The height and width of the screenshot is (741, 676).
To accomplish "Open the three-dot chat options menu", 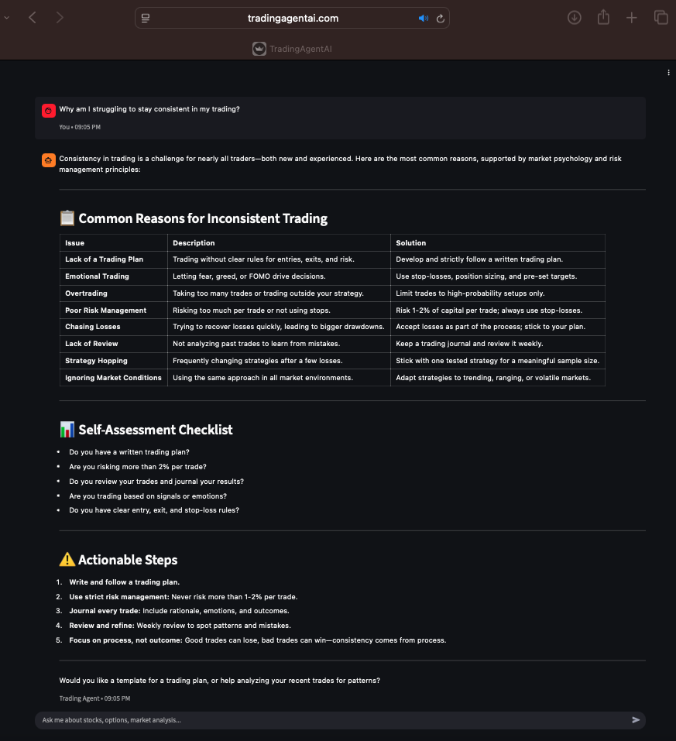I will tap(668, 73).
